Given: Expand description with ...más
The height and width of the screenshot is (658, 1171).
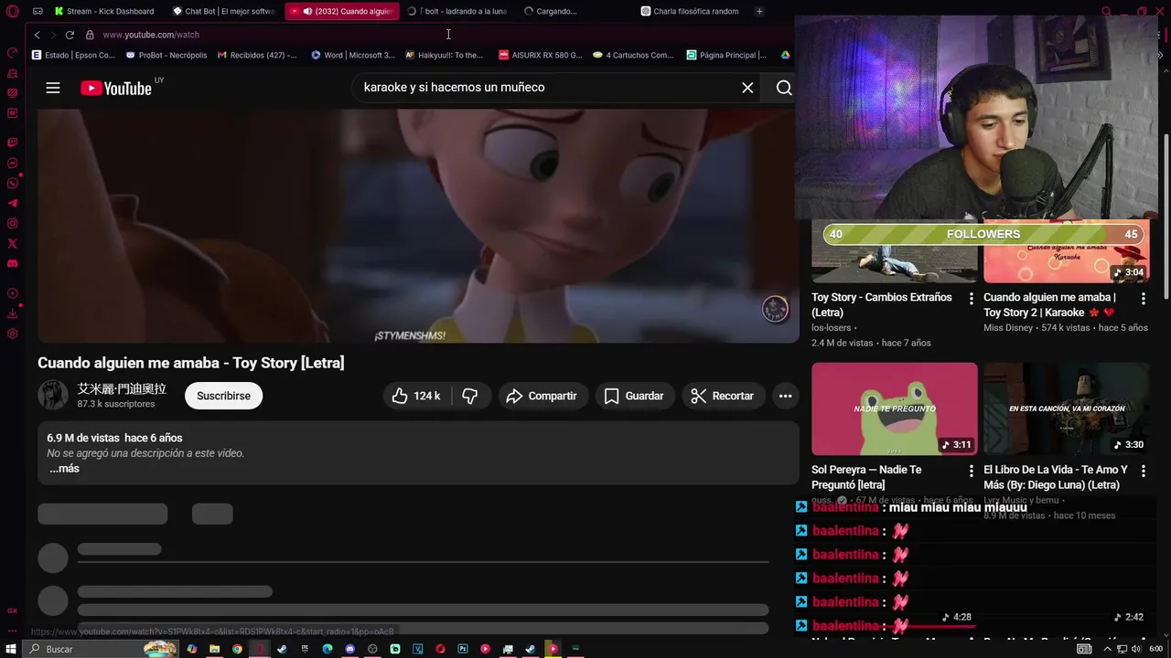Looking at the screenshot, I should [64, 469].
